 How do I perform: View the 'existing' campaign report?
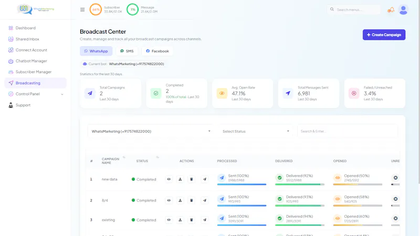coord(169,220)
